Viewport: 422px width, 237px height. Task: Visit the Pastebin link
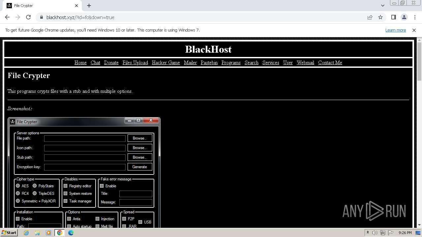(x=209, y=63)
